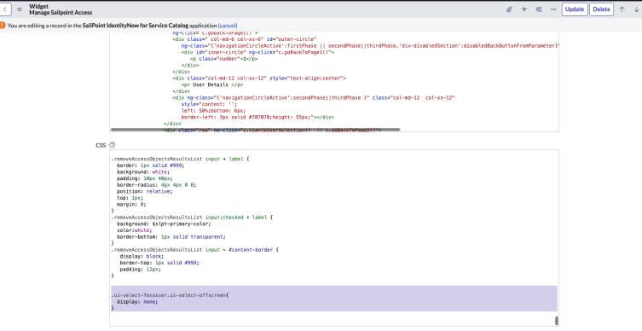Click the 'position: relative;' line
Viewport: 642px width, 331px height.
(145, 191)
